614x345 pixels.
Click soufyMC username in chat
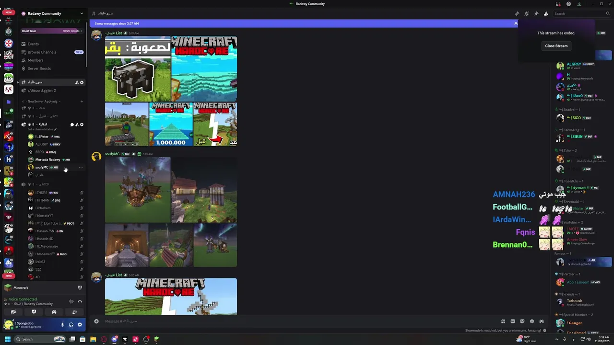112,154
